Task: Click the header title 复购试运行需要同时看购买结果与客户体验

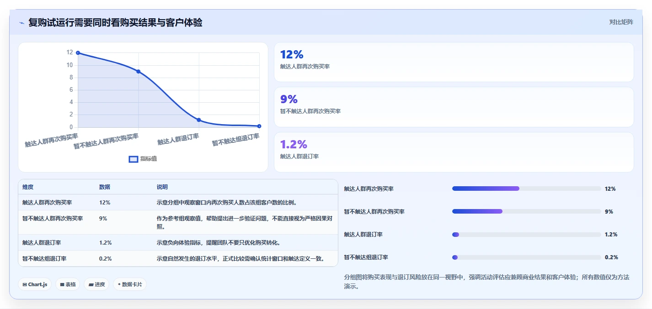Action: click(x=115, y=22)
